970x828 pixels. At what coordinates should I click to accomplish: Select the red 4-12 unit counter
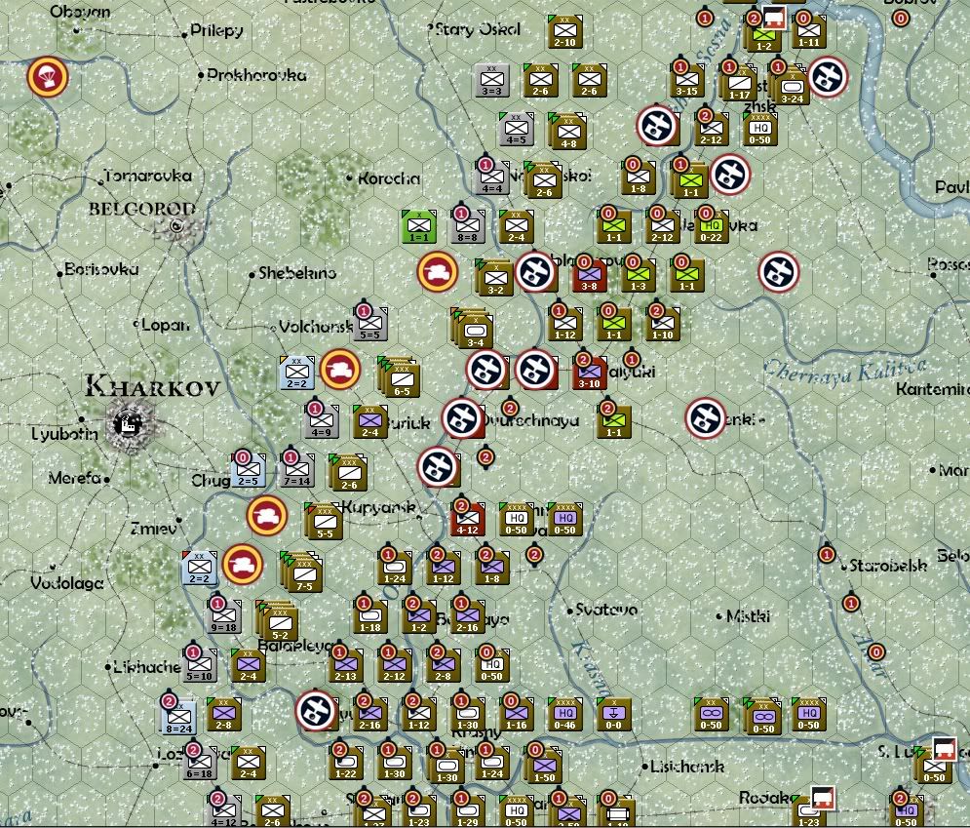(468, 519)
